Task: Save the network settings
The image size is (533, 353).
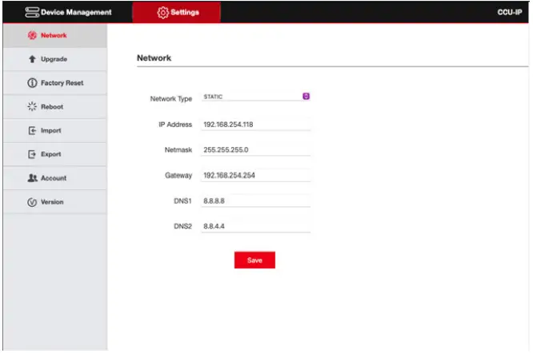Action: coord(254,260)
